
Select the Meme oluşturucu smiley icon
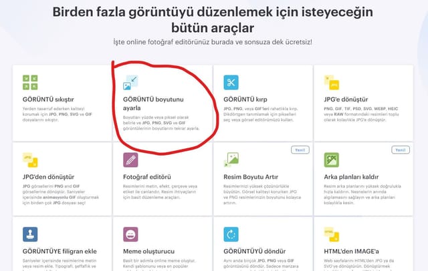tap(130, 234)
